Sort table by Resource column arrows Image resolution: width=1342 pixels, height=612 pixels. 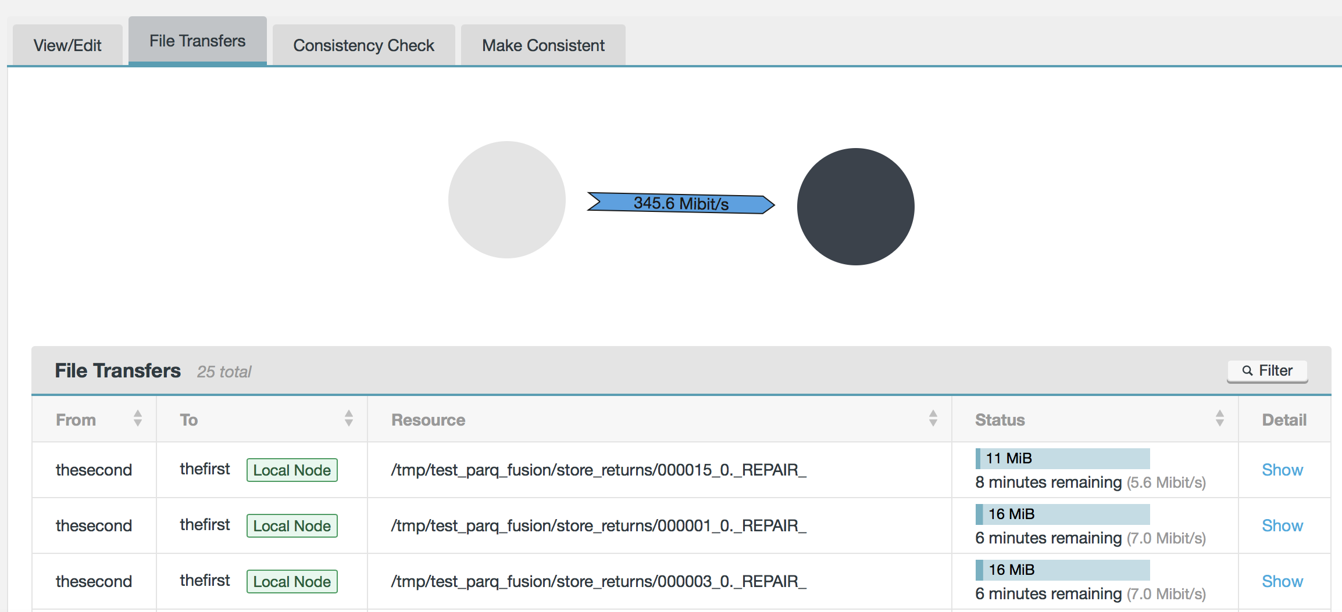[x=933, y=418]
